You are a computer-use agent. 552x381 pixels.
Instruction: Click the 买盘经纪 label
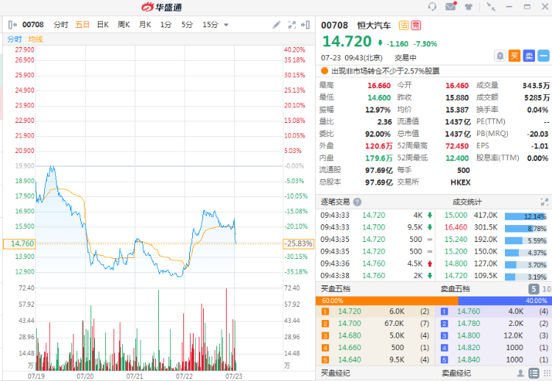coord(336,373)
